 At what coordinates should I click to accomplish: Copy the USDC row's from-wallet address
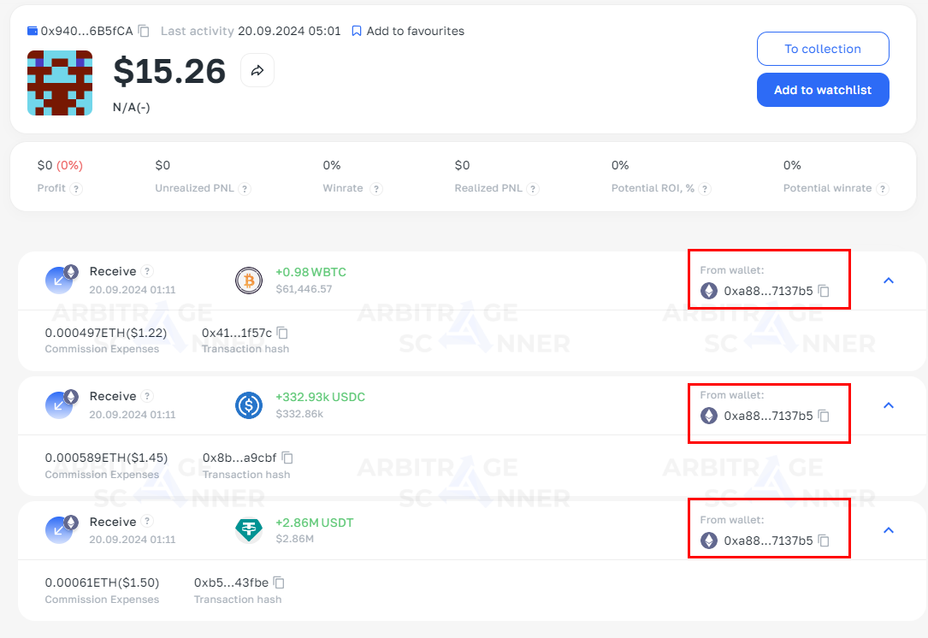tap(824, 416)
